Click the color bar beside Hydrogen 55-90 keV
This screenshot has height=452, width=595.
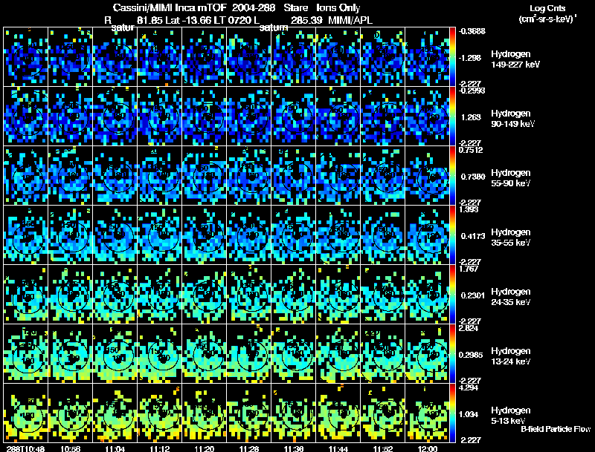point(452,176)
